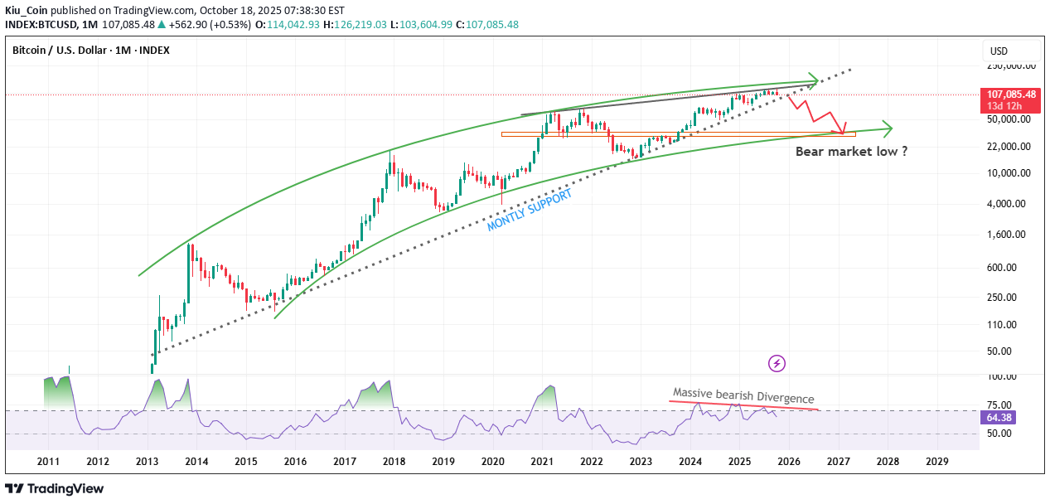
Task: Click the red zigzag arrow tip near the orange zone
Action: point(843,131)
